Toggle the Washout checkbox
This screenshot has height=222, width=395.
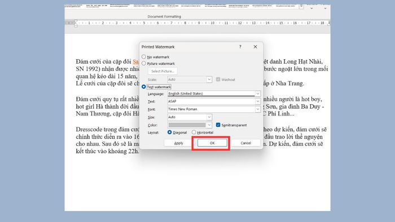coord(218,79)
